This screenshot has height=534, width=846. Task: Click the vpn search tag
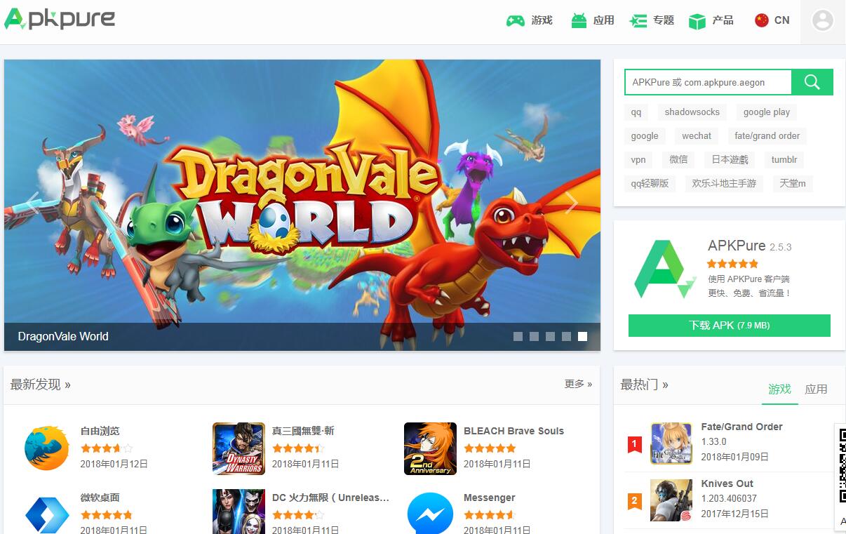pos(638,160)
